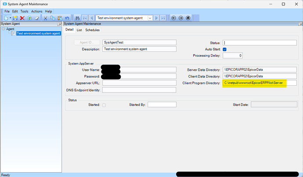Image resolution: width=303 pixels, height=177 pixels.
Task: Pin the System Agent Maintenance panel
Action: [x=300, y=24]
